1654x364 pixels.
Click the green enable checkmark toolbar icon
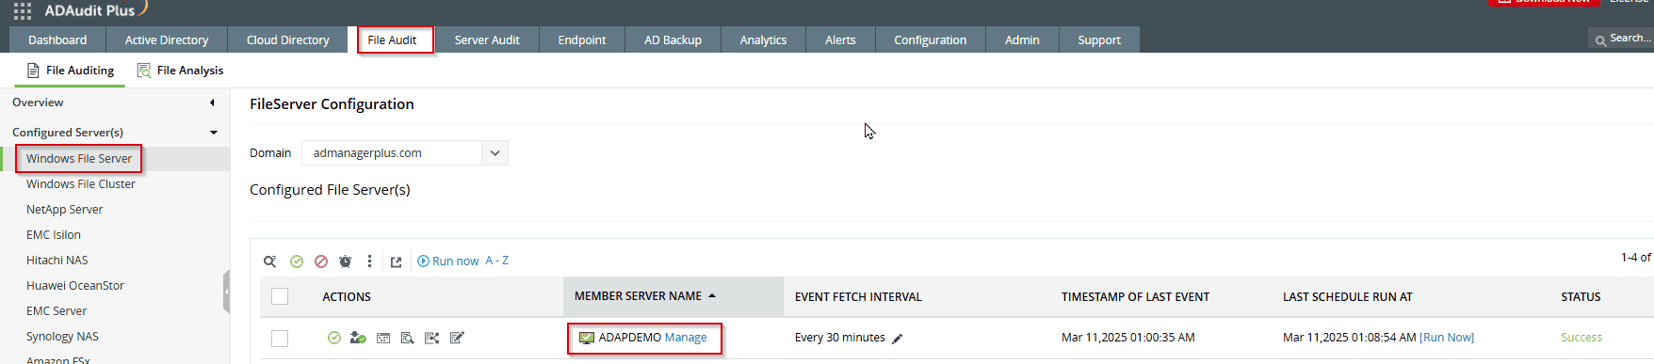(x=297, y=261)
